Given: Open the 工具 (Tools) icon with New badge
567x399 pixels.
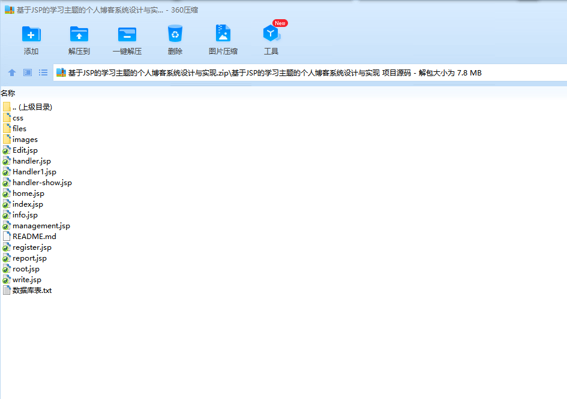Looking at the screenshot, I should point(271,33).
